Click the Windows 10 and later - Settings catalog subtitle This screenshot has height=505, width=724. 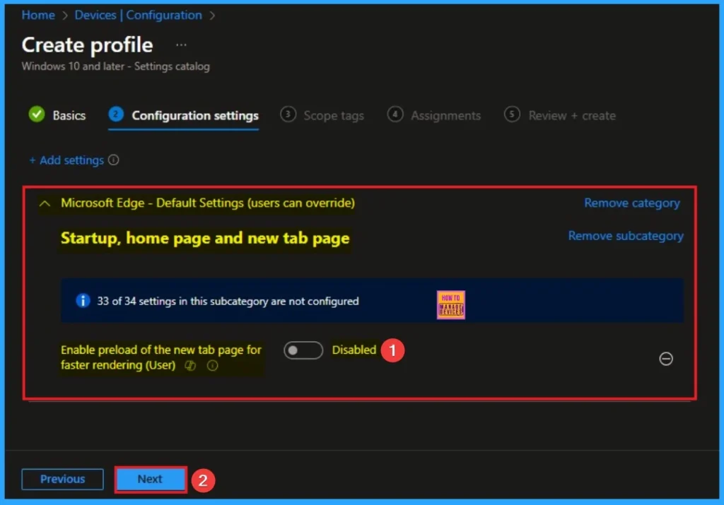coord(115,66)
